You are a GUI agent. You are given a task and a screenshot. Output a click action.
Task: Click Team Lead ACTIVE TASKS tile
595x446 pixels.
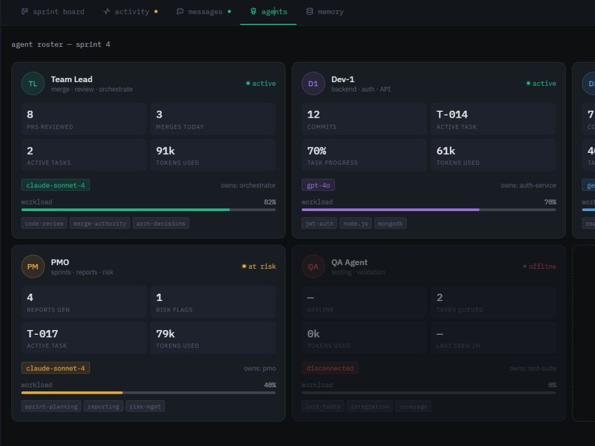coord(84,155)
